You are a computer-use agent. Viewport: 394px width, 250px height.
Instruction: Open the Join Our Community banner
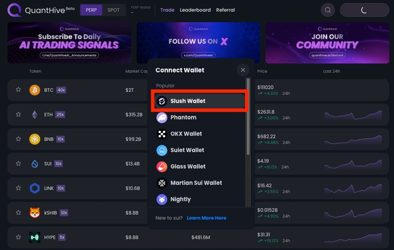point(326,43)
